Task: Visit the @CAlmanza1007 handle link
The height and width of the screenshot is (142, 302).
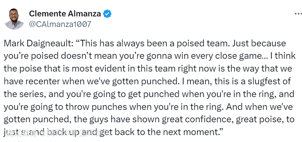Action: click(x=60, y=24)
